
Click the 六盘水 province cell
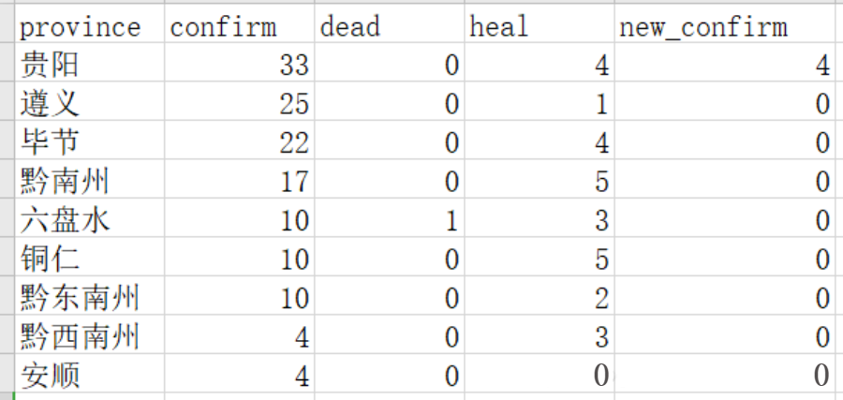point(90,220)
